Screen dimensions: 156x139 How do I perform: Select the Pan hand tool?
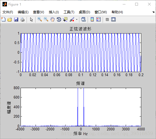pos(52,19)
